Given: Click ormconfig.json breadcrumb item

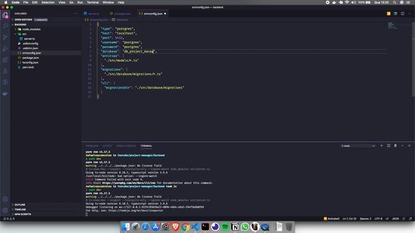Looking at the screenshot, I should [x=97, y=19].
